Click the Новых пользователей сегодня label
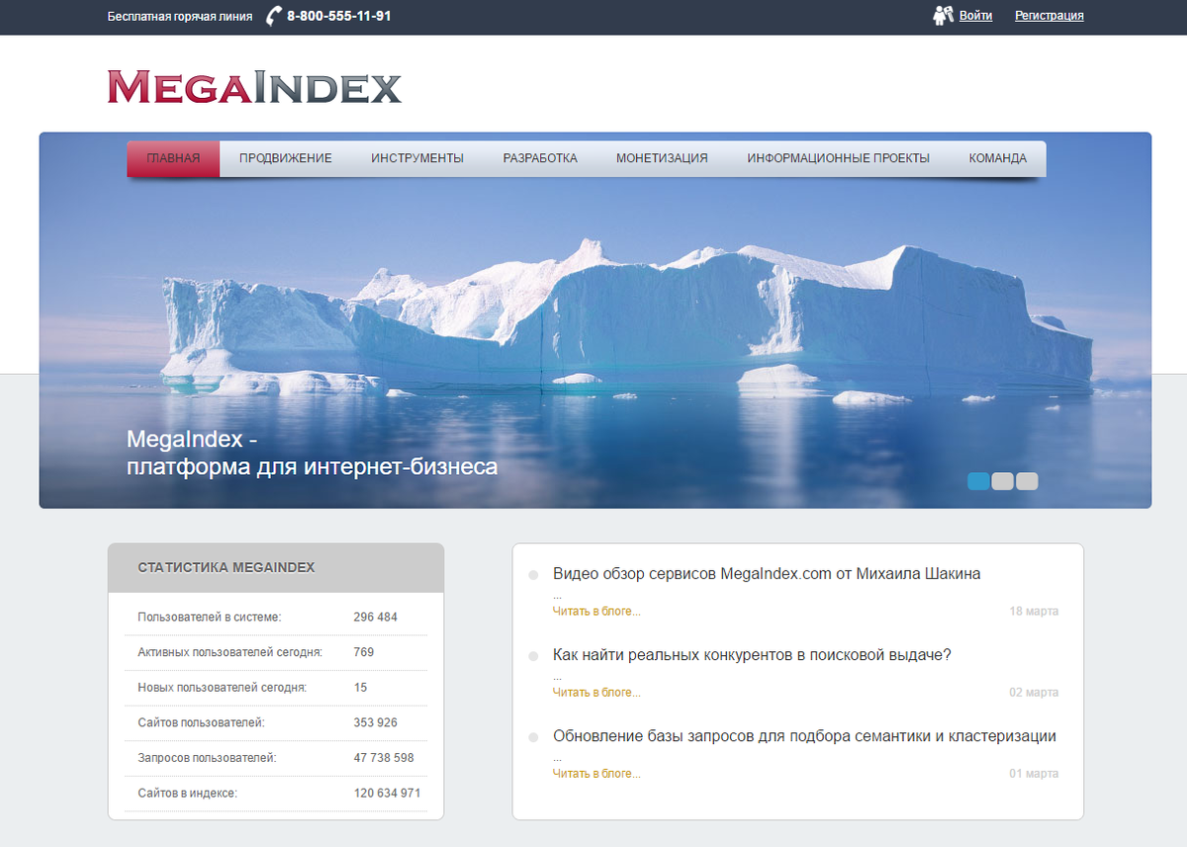This screenshot has width=1187, height=847. pyautogui.click(x=223, y=688)
